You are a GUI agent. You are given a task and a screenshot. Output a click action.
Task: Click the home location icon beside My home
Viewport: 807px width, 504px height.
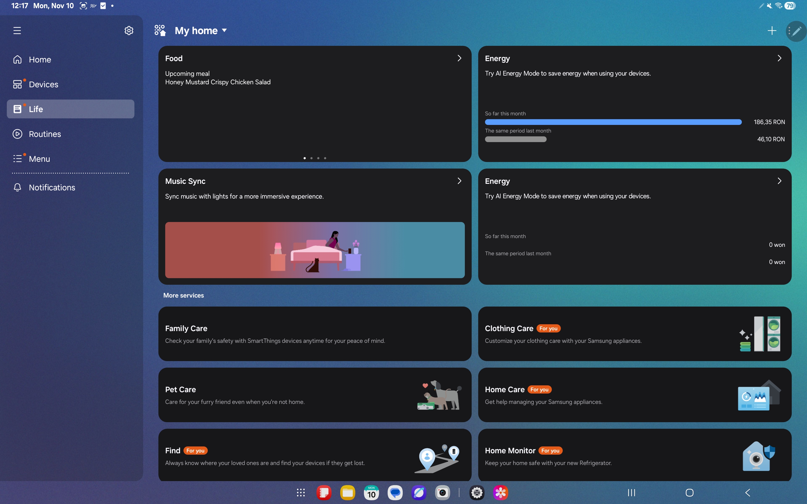point(160,30)
